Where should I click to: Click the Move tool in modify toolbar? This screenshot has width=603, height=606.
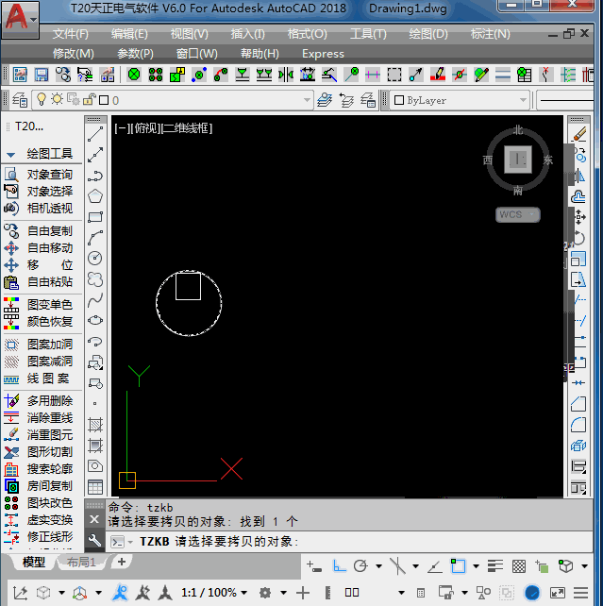pos(579,217)
